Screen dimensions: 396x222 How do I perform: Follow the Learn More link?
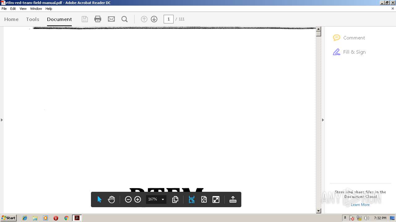coord(360,205)
